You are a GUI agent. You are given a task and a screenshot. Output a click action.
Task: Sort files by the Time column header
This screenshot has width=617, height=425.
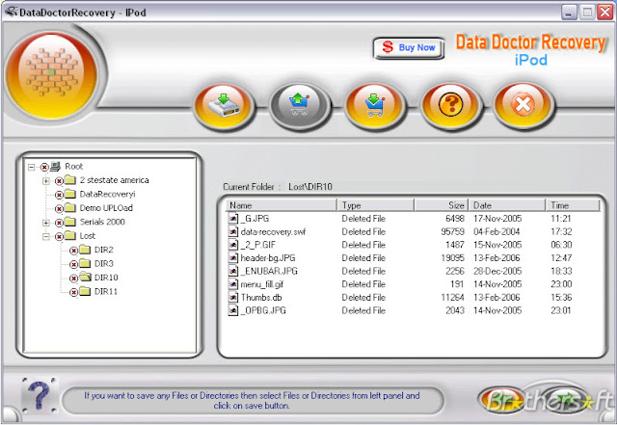[x=573, y=205]
